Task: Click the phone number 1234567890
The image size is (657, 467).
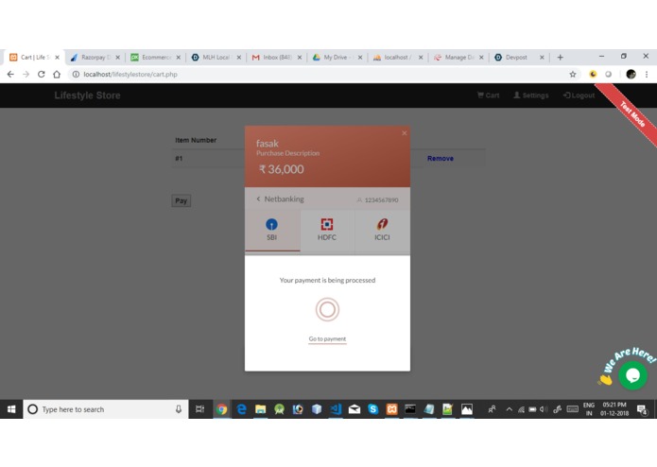Action: click(x=381, y=199)
